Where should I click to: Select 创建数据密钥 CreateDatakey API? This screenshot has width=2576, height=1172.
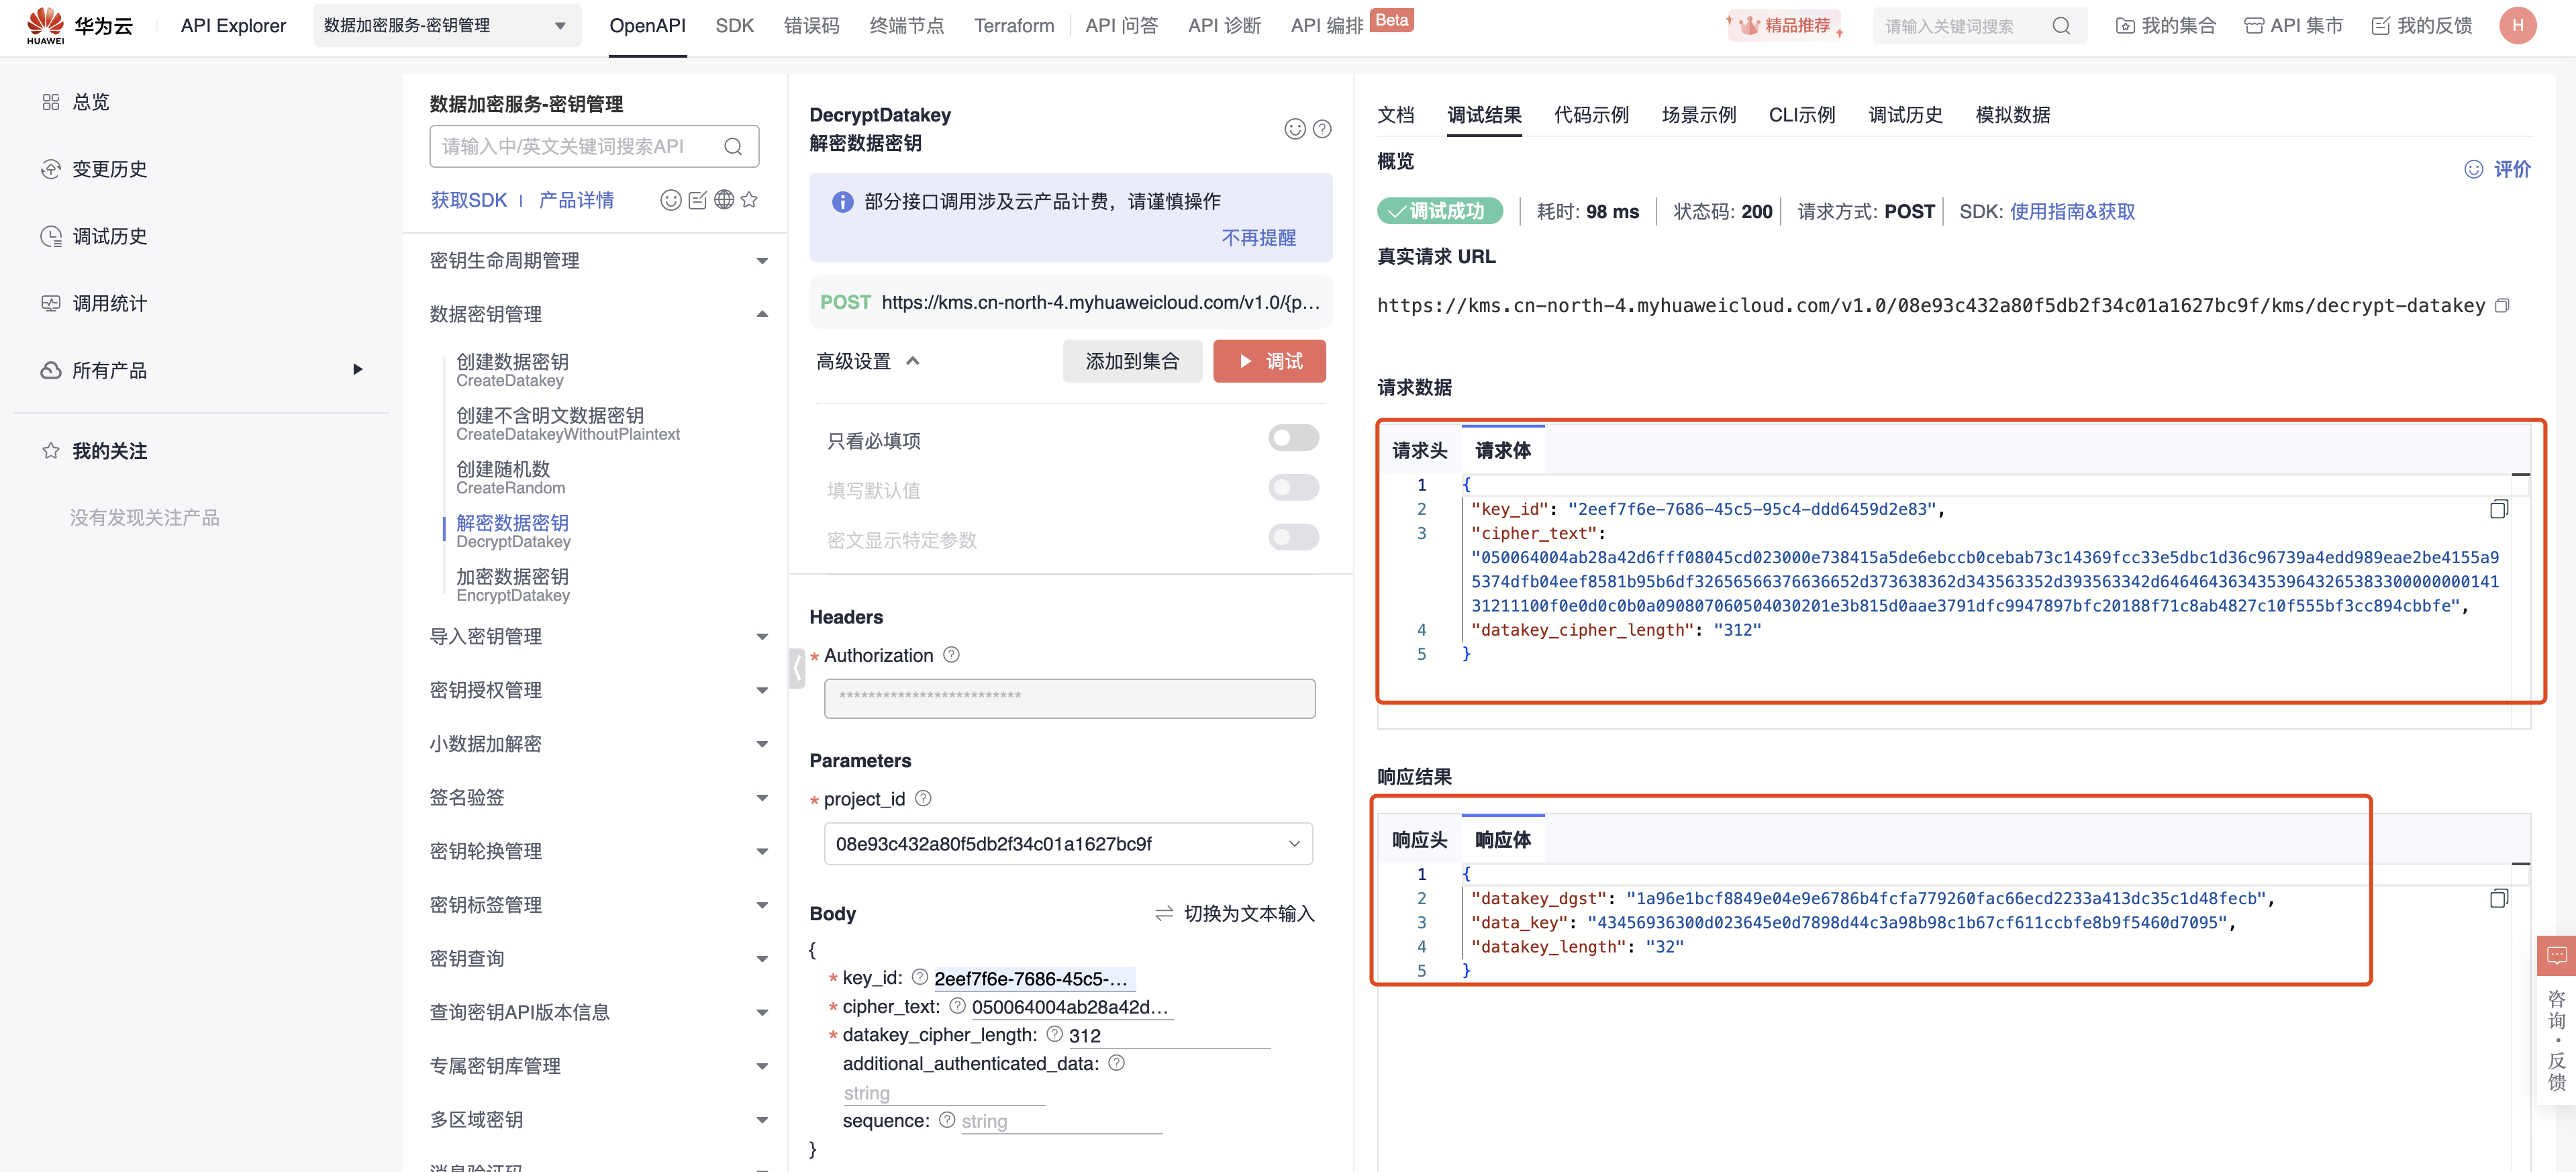click(512, 370)
